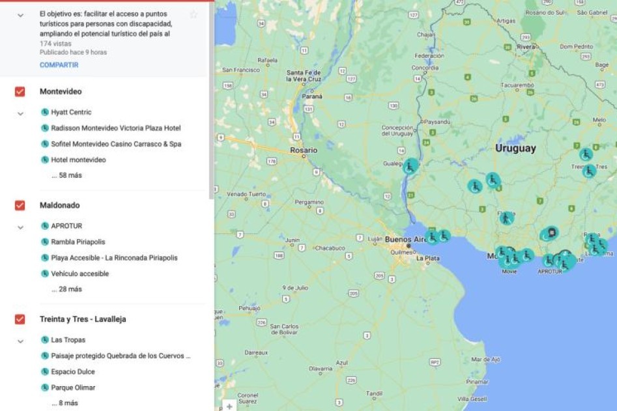Click the teal icon beside Hyatt Centric
Image resolution: width=617 pixels, height=411 pixels.
pos(45,112)
